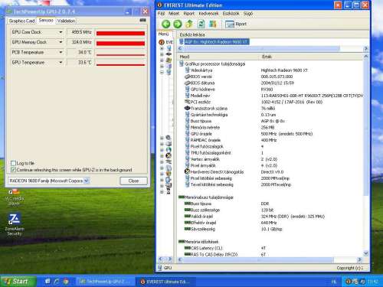Select the Gyártási technológia row
This screenshot has width=383, height=287.
click(270, 115)
